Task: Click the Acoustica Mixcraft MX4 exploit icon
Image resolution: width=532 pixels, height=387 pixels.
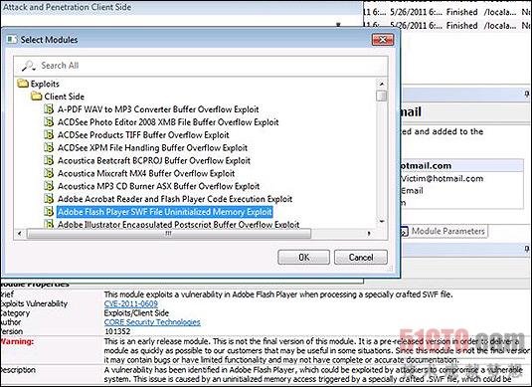Action: coord(49,173)
